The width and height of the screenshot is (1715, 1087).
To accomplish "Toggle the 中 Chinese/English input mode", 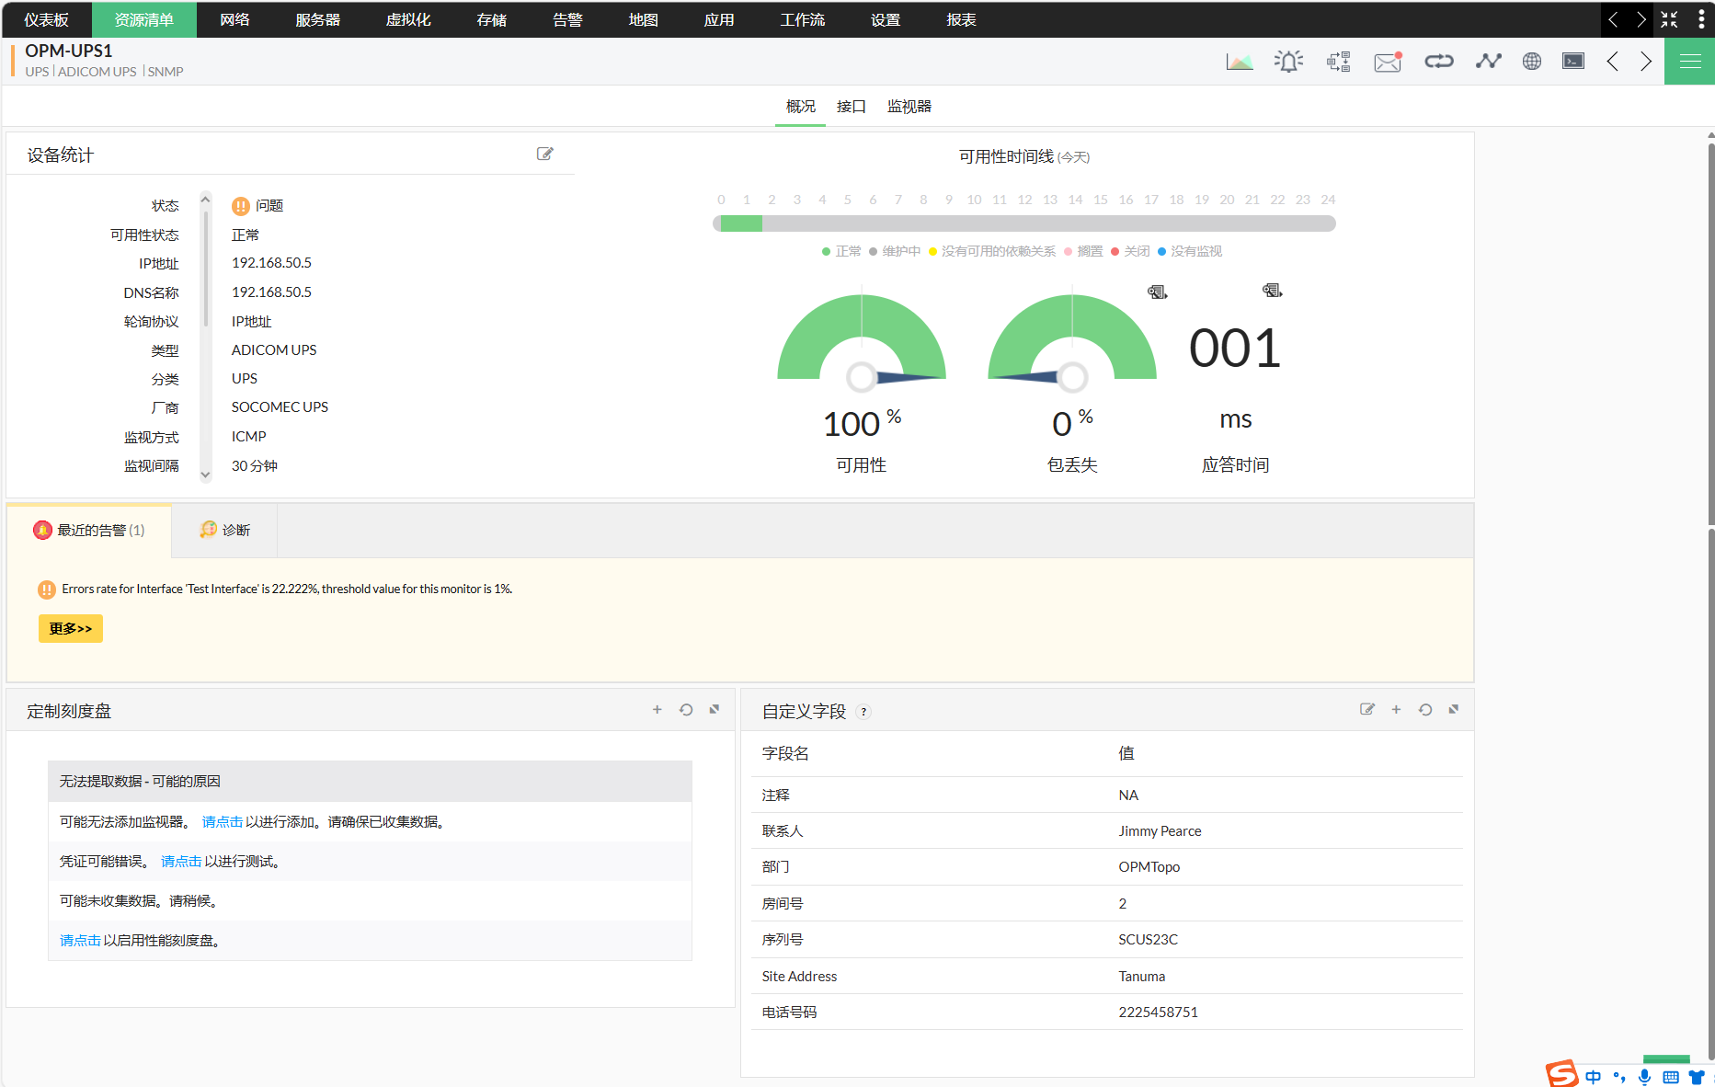I will [x=1593, y=1077].
